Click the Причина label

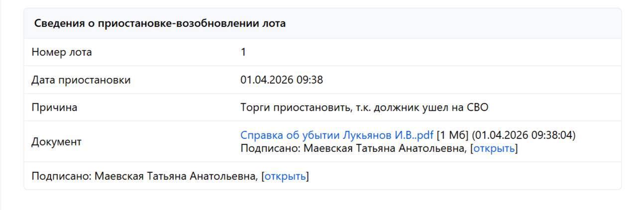click(x=55, y=107)
